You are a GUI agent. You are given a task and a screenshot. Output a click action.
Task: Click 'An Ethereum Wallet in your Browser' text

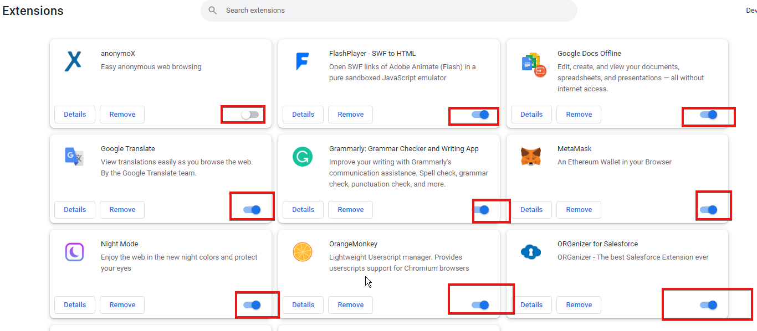tap(615, 162)
